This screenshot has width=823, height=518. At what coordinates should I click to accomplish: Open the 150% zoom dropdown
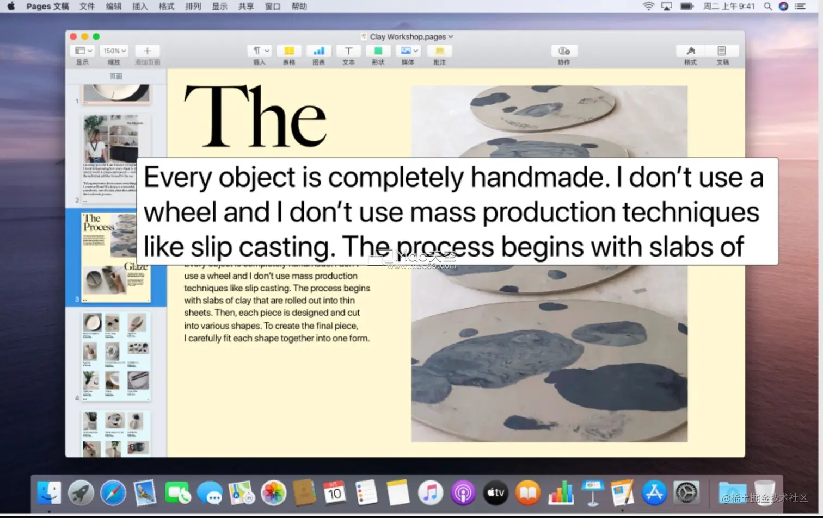114,51
